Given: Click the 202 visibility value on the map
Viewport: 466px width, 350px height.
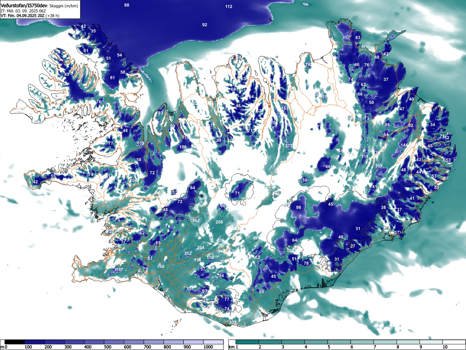Looking at the screenshot, I should (x=188, y=253).
